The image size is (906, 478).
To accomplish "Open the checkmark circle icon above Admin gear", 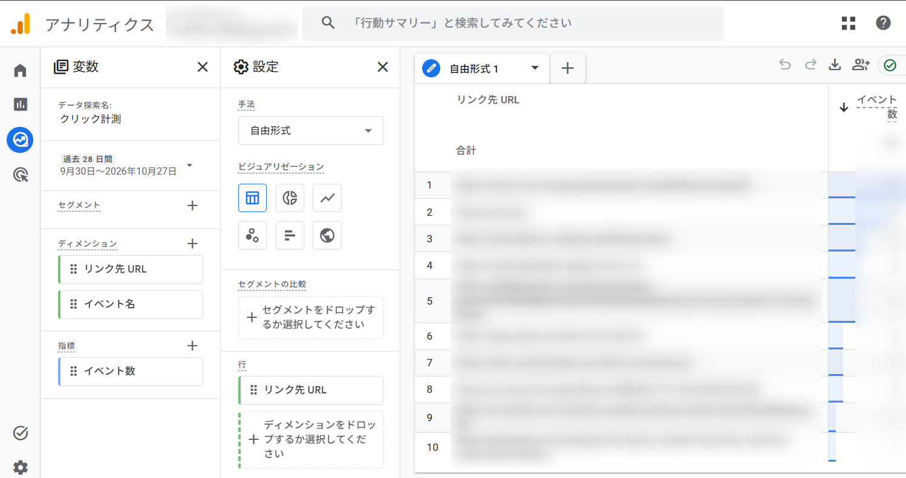I will [x=20, y=433].
